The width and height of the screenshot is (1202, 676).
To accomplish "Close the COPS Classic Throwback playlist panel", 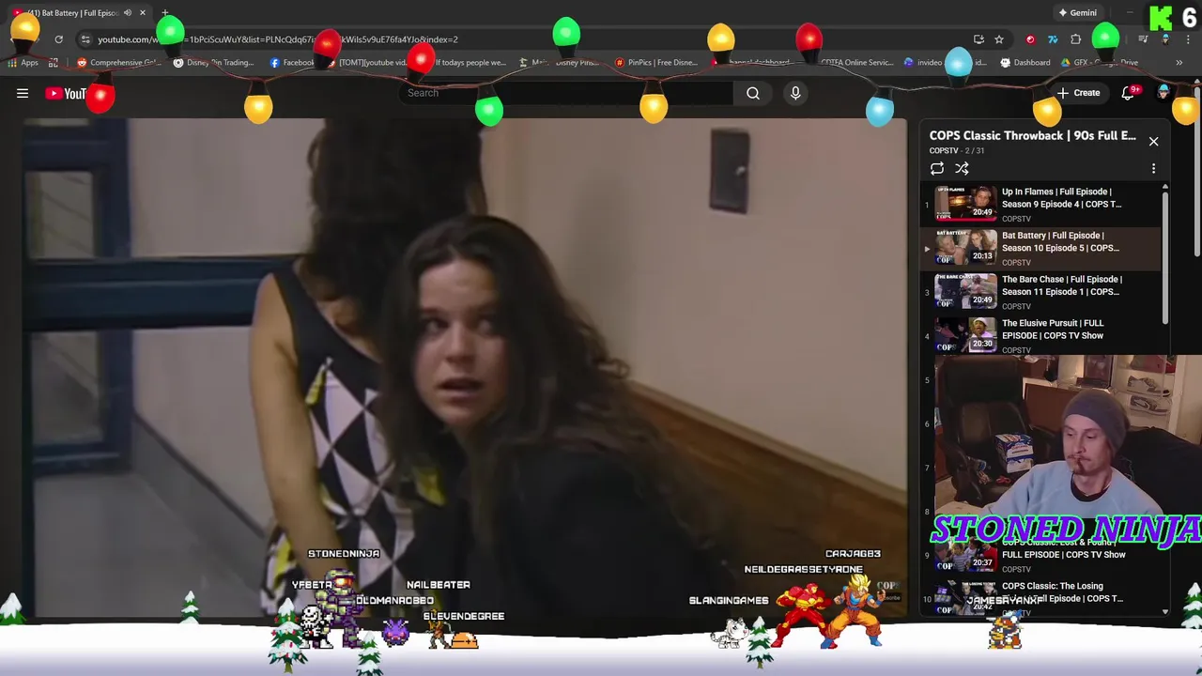I will (1153, 142).
